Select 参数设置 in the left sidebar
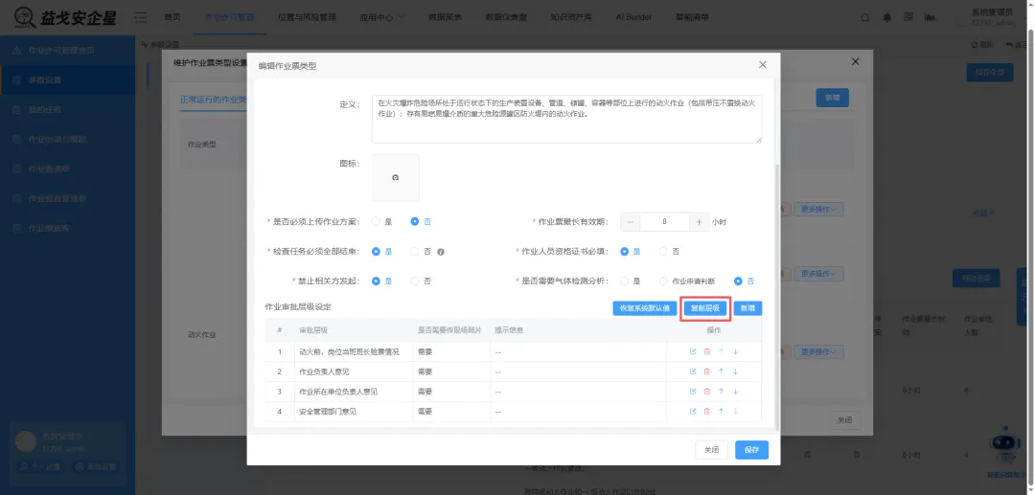The height and width of the screenshot is (495, 1035). tap(67, 80)
